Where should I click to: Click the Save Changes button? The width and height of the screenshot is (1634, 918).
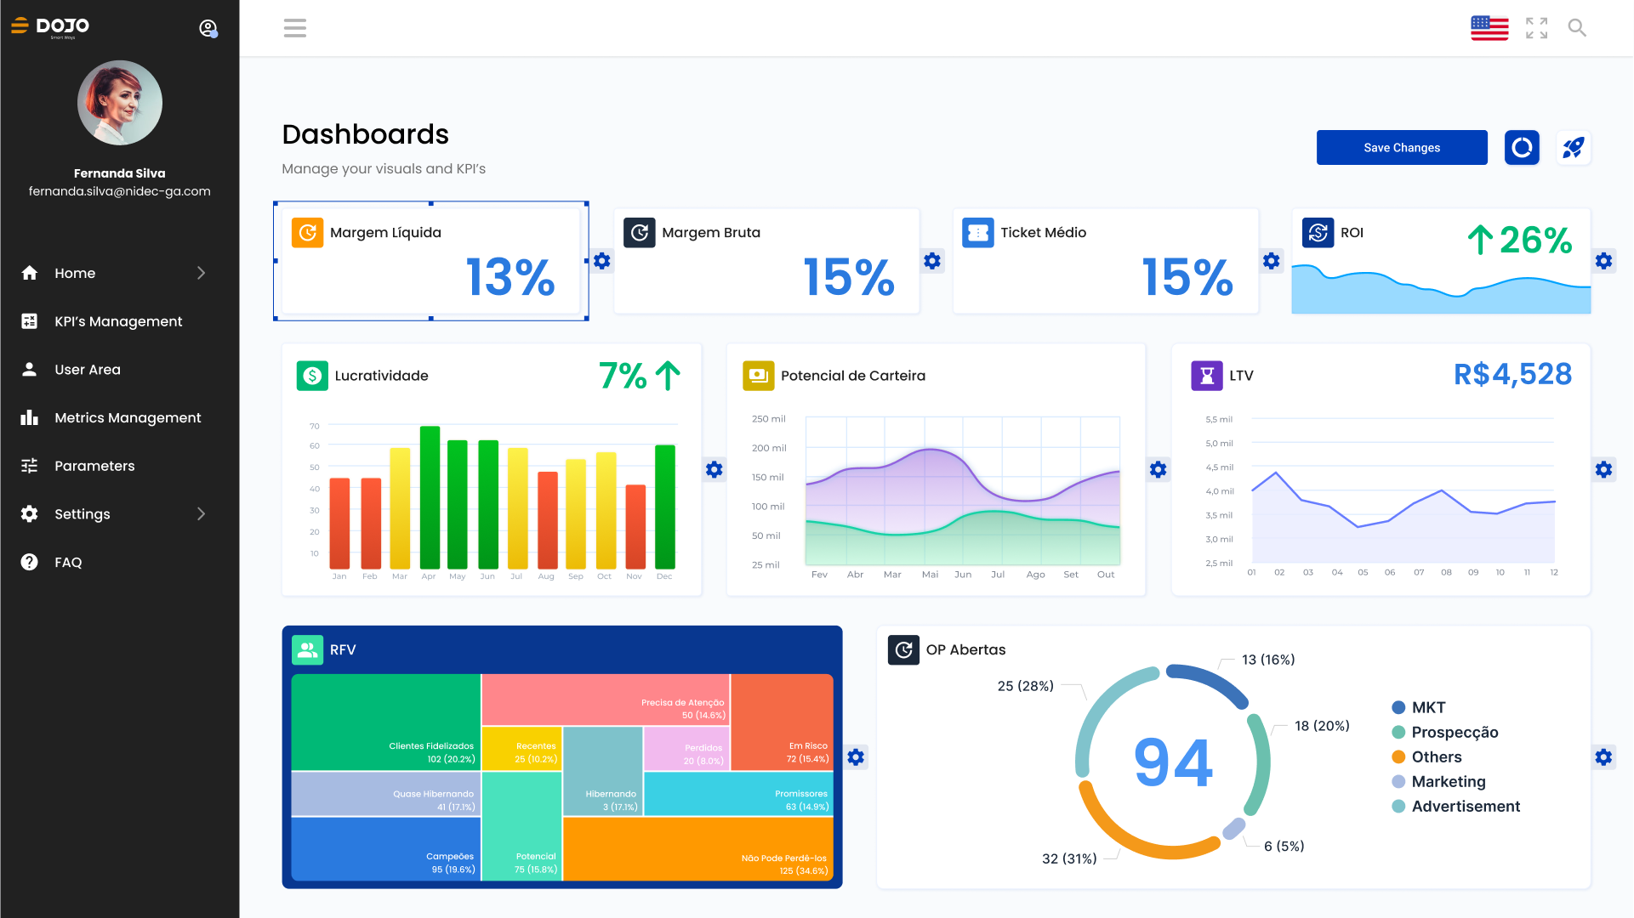1402,147
